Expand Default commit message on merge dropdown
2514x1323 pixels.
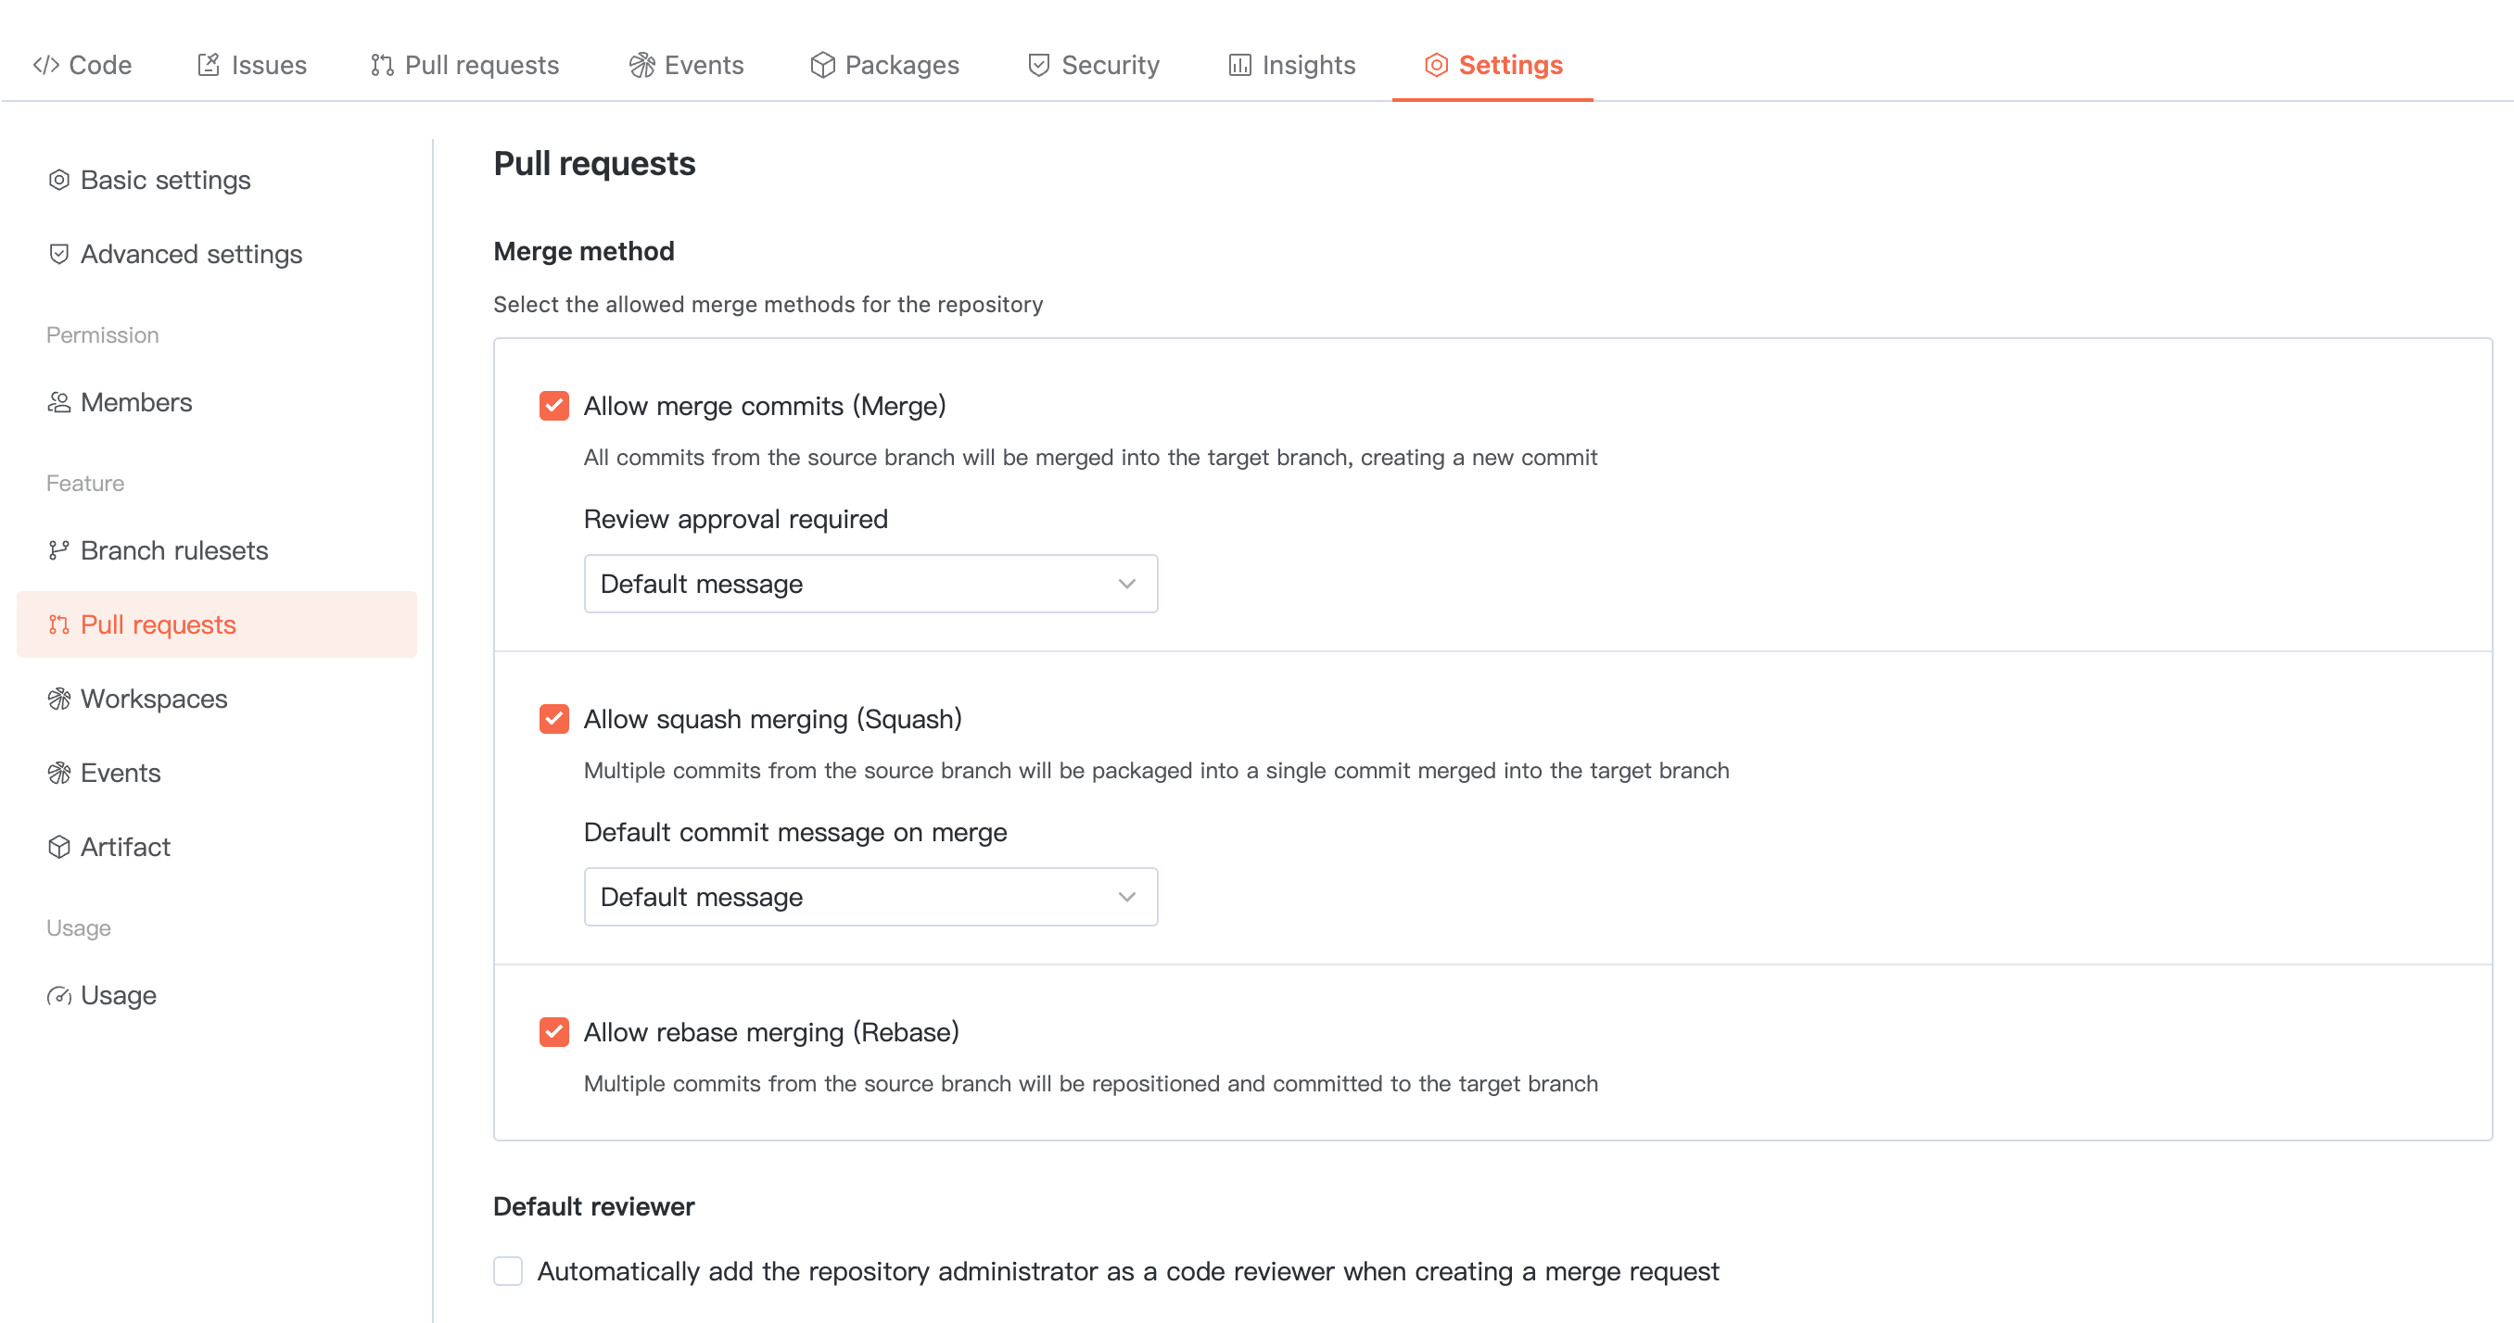[870, 898]
